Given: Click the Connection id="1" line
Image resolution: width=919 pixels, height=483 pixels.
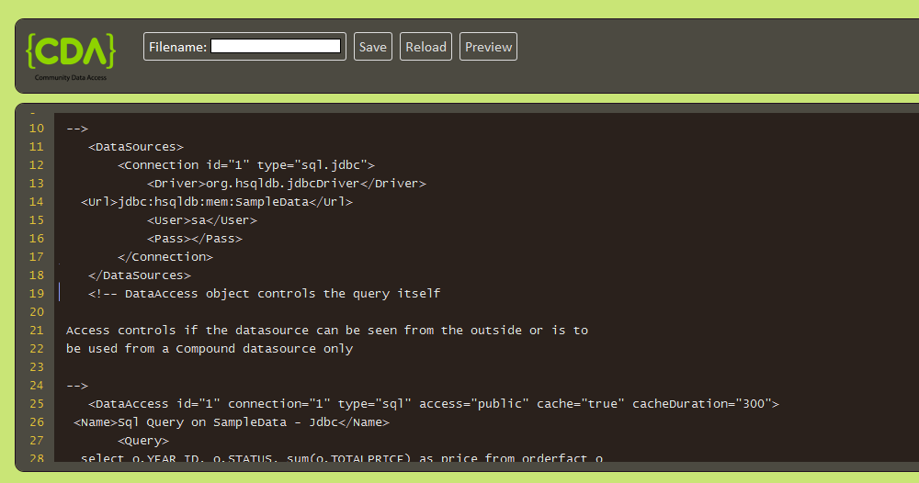Looking at the screenshot, I should (246, 165).
